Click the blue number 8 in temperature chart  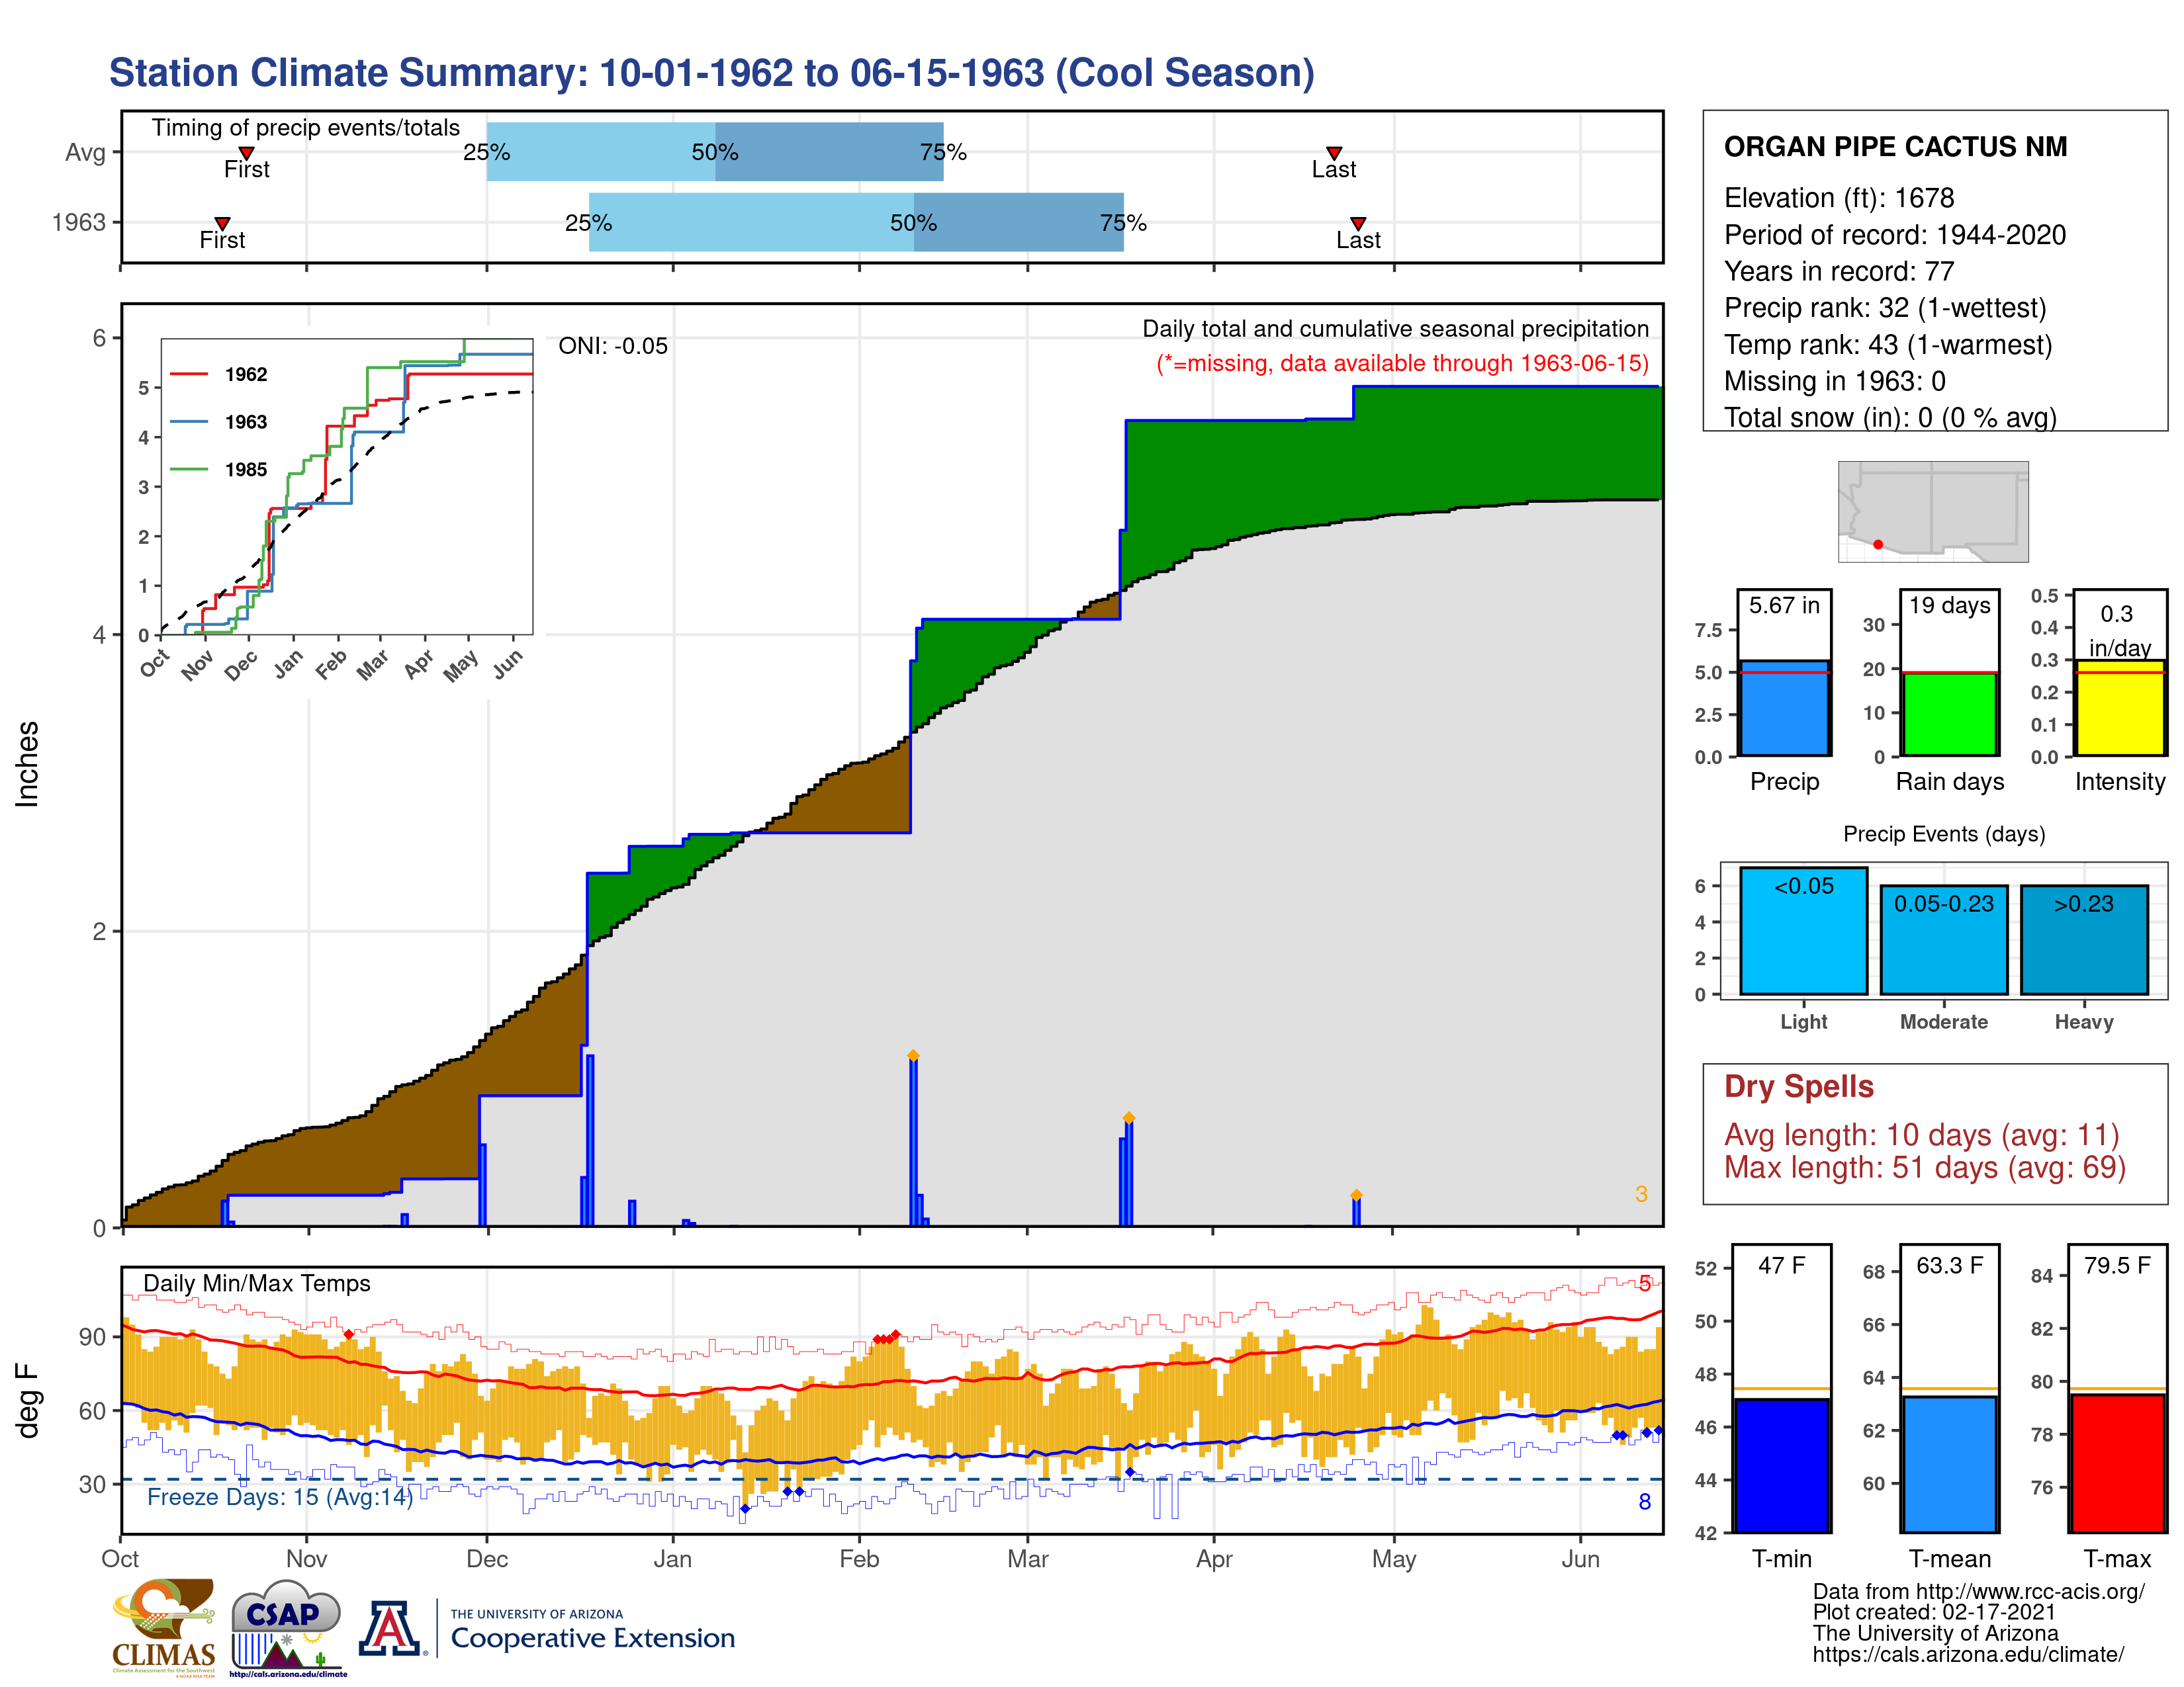pyautogui.click(x=1644, y=1501)
